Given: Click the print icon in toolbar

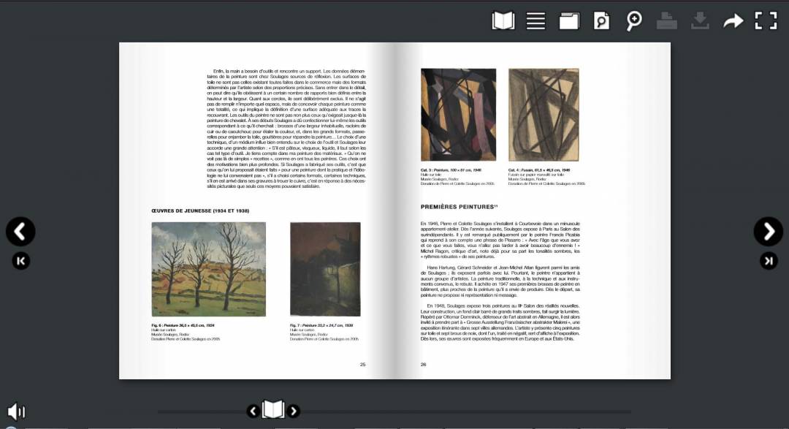Looking at the screenshot, I should click(x=666, y=20).
